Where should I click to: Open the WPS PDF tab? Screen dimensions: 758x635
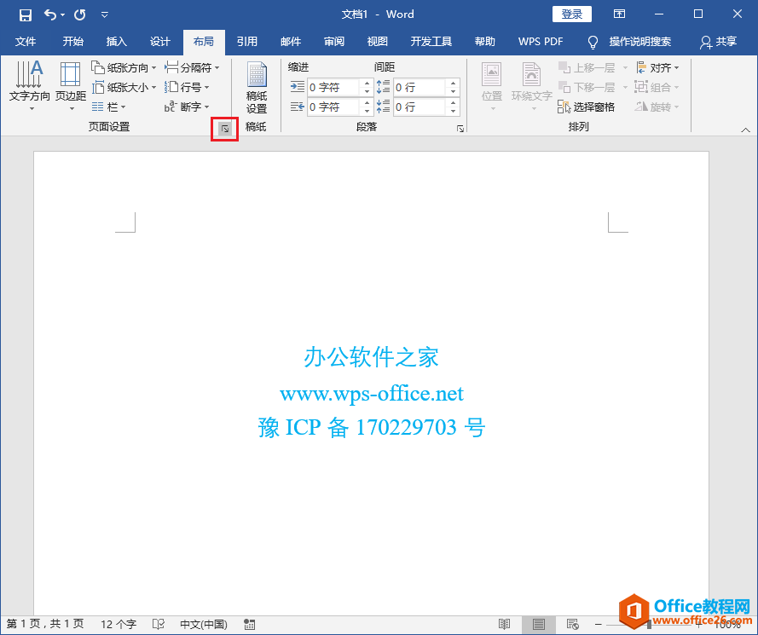click(541, 42)
